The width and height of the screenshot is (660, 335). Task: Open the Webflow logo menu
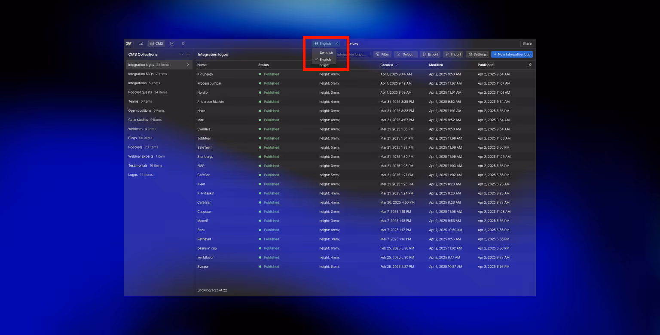pyautogui.click(x=128, y=43)
